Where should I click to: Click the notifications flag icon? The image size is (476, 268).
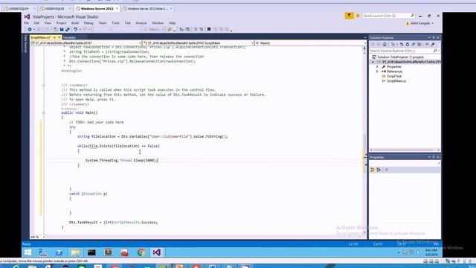[349, 16]
